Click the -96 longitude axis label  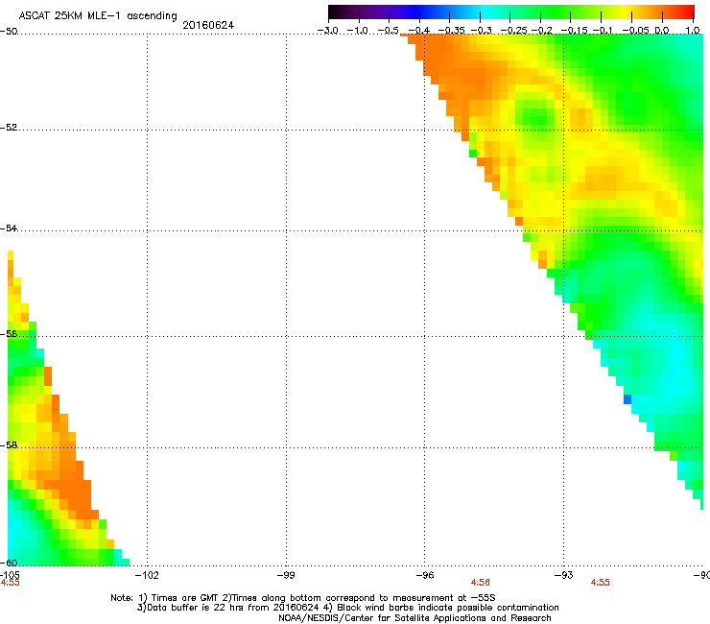tap(425, 575)
